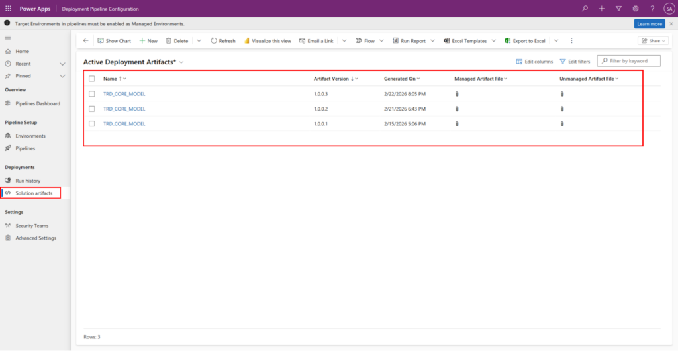Image resolution: width=678 pixels, height=351 pixels.
Task: Check the row for version 1.0.0.3
Action: (x=92, y=94)
